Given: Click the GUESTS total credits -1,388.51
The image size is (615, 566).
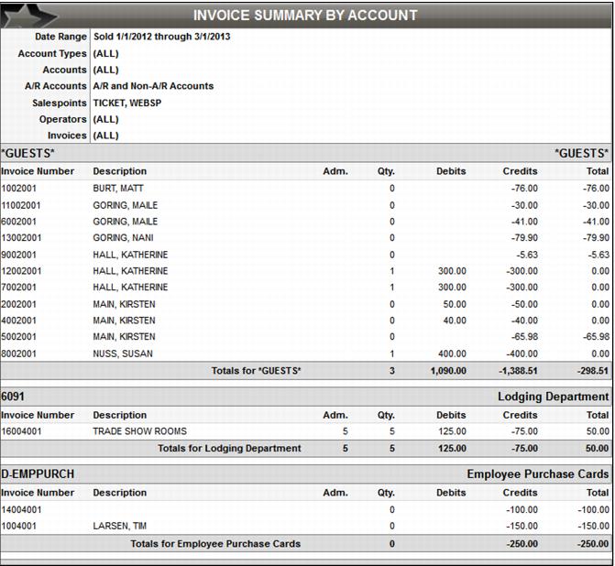Looking at the screenshot, I should [518, 371].
